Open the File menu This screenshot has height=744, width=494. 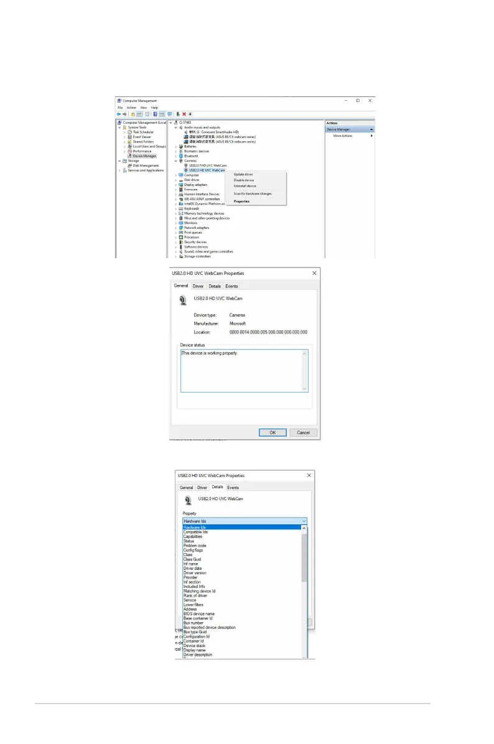(120, 108)
